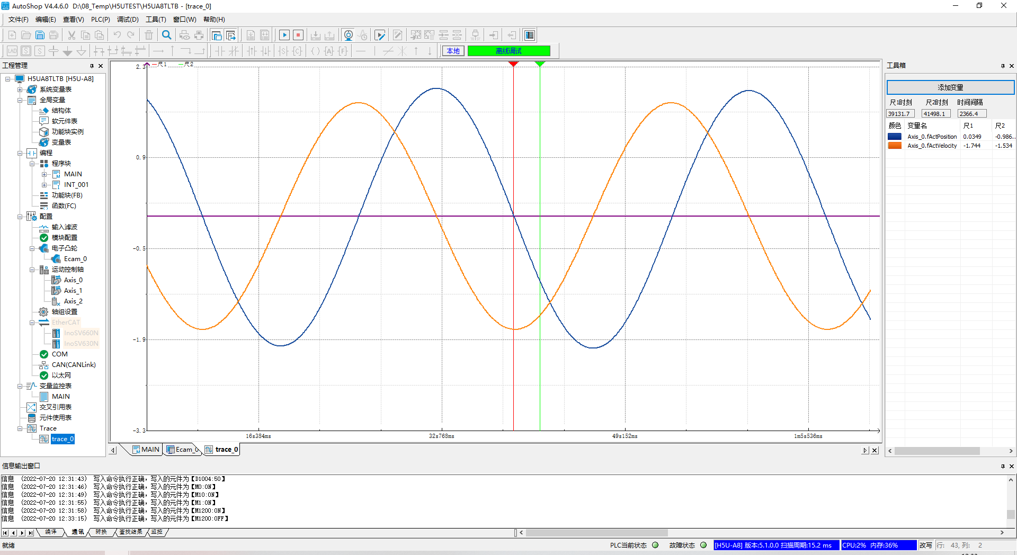Image resolution: width=1017 pixels, height=555 pixels.
Task: Switch to the MAIN editor tab
Action: (146, 450)
